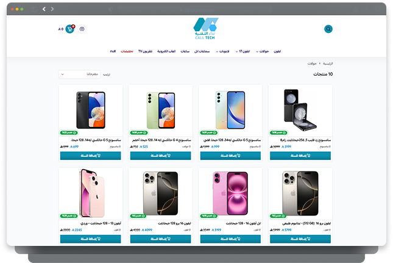This screenshot has height=263, width=393.
Task: Add pink iPhone 13 to cart
Action: click(x=90, y=239)
